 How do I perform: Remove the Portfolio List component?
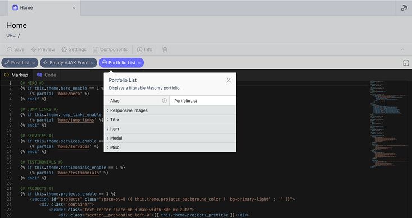139,63
